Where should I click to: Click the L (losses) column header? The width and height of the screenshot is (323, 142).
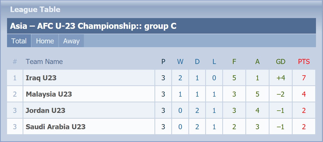[214, 61]
